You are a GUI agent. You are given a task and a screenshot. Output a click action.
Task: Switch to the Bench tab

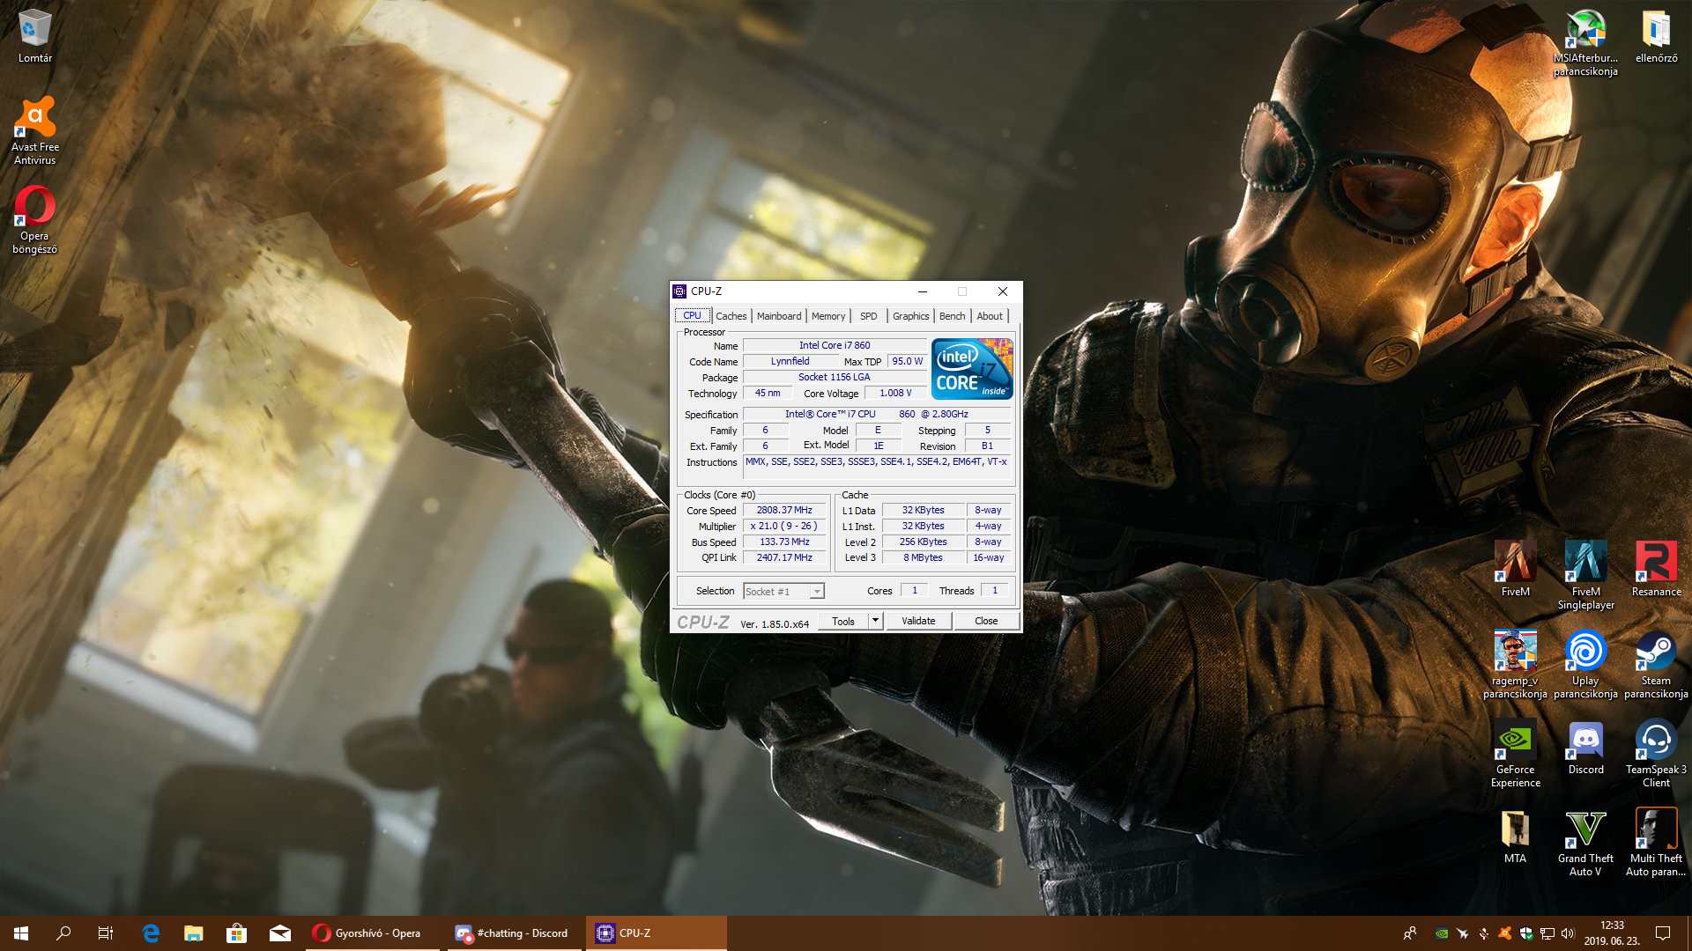tap(952, 316)
